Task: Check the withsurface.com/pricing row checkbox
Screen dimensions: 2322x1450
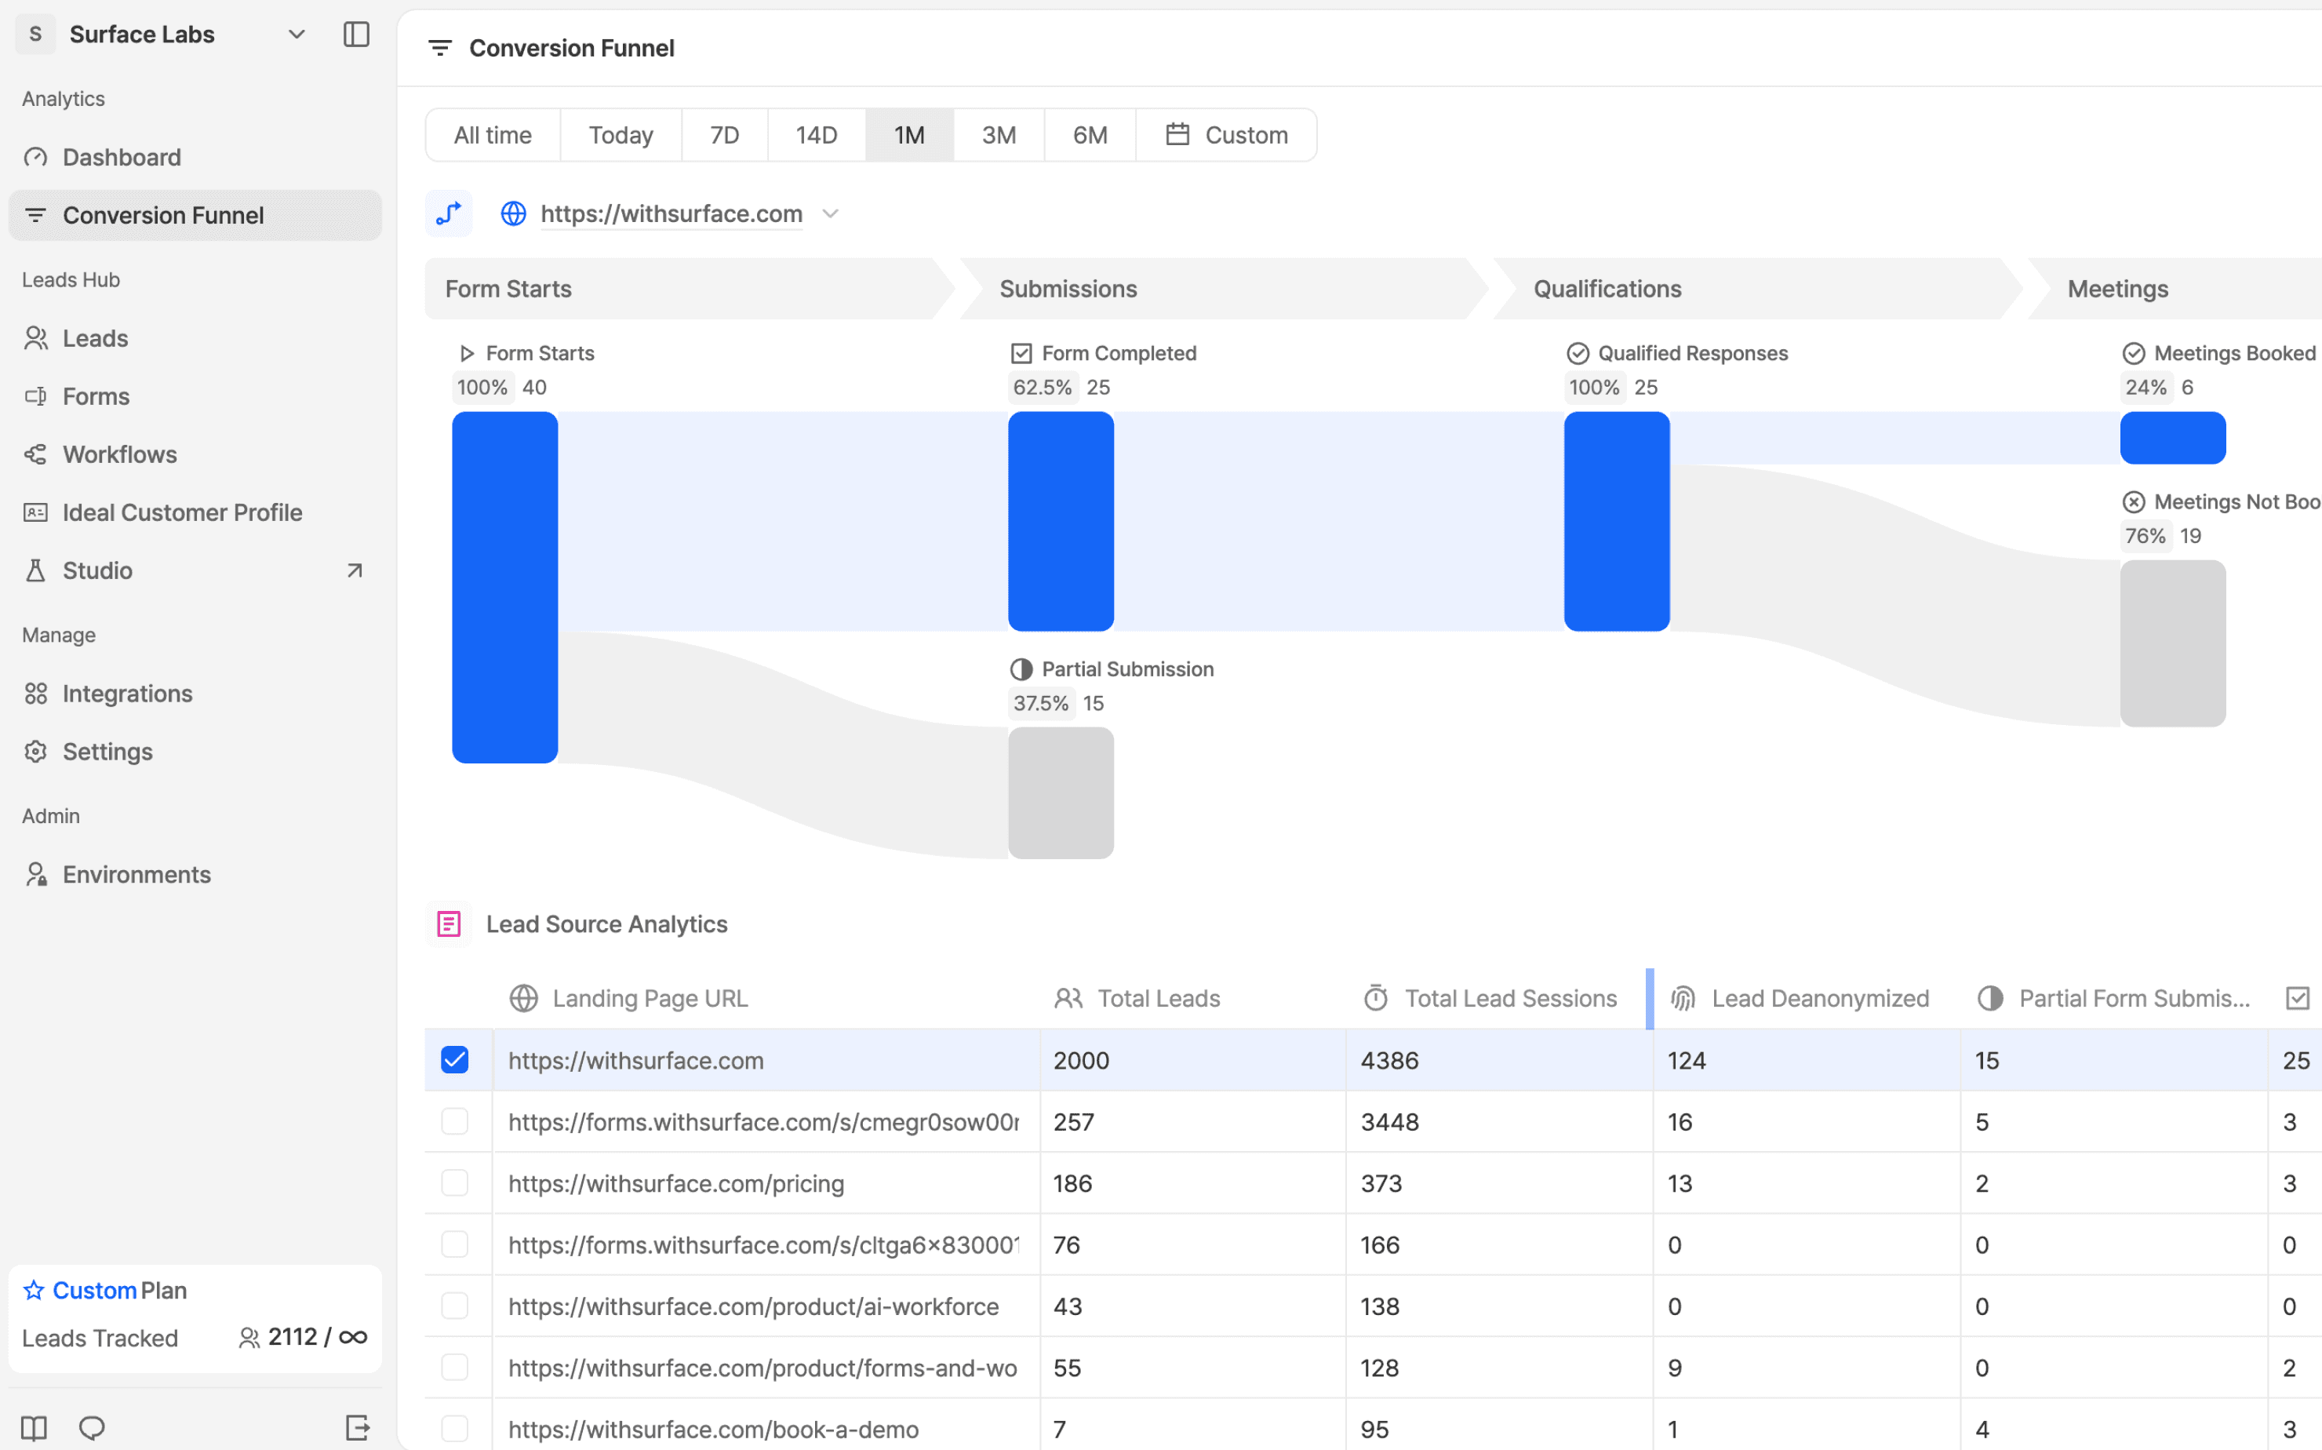Action: [x=454, y=1182]
